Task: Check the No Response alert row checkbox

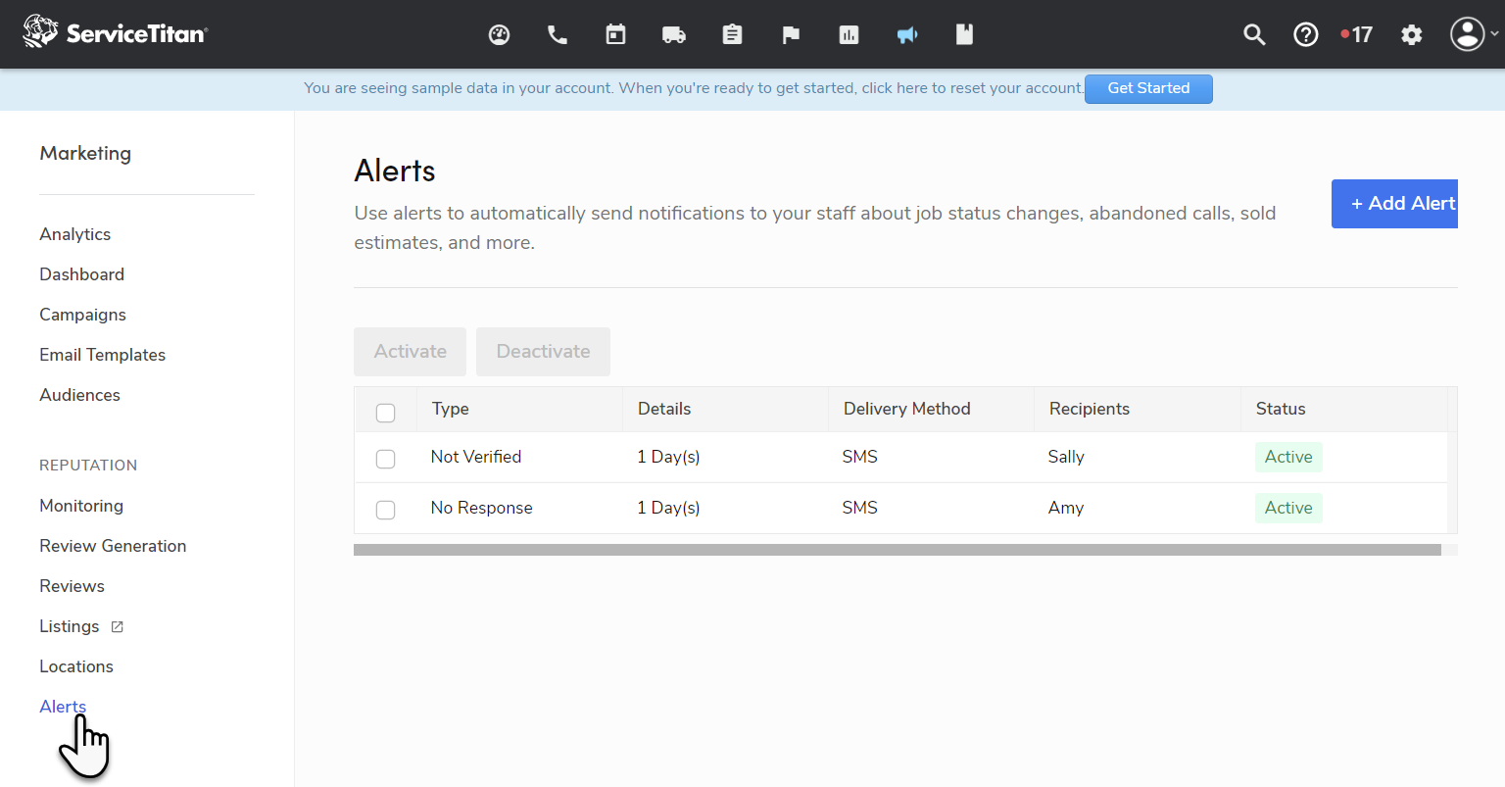Action: pos(386,510)
